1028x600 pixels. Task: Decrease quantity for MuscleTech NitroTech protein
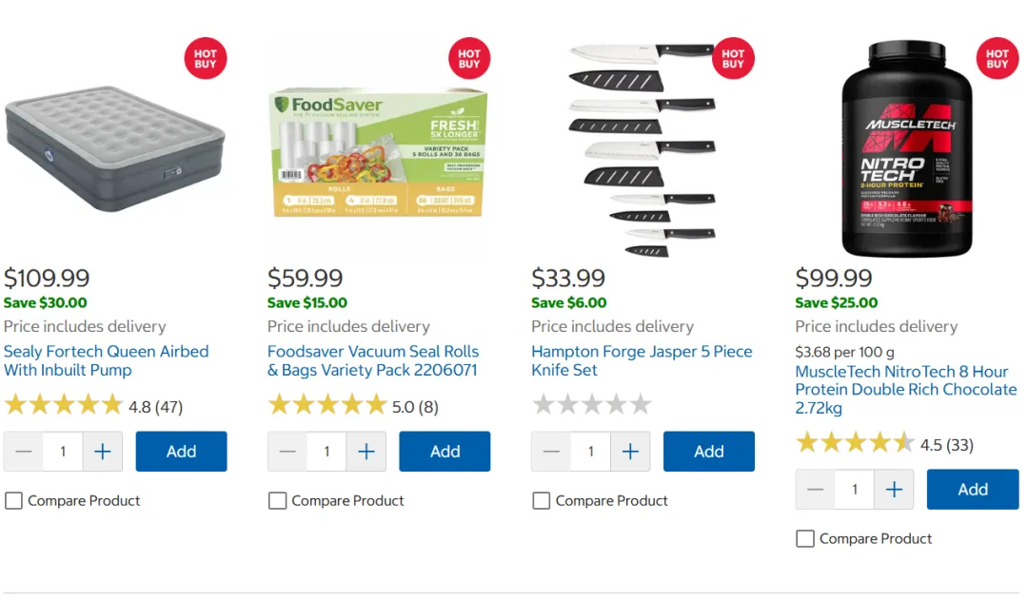pos(815,490)
